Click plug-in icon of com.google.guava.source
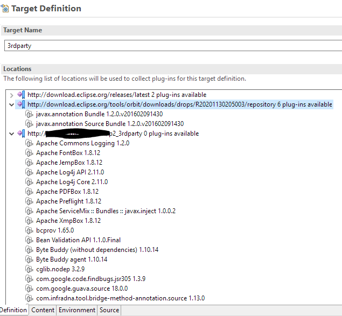 [x=29, y=289]
